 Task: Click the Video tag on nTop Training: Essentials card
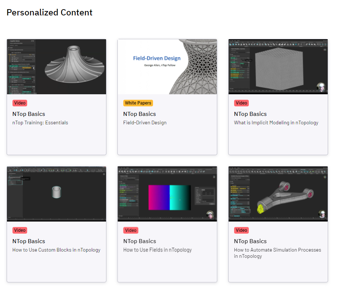point(20,103)
